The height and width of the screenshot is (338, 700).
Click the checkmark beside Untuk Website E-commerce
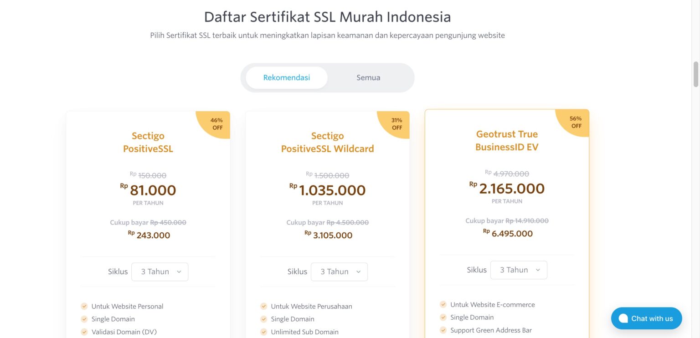[x=443, y=304]
